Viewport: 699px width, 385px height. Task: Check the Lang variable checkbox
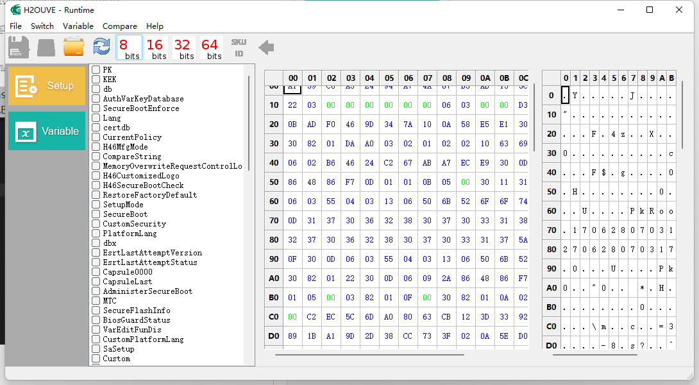click(x=96, y=118)
